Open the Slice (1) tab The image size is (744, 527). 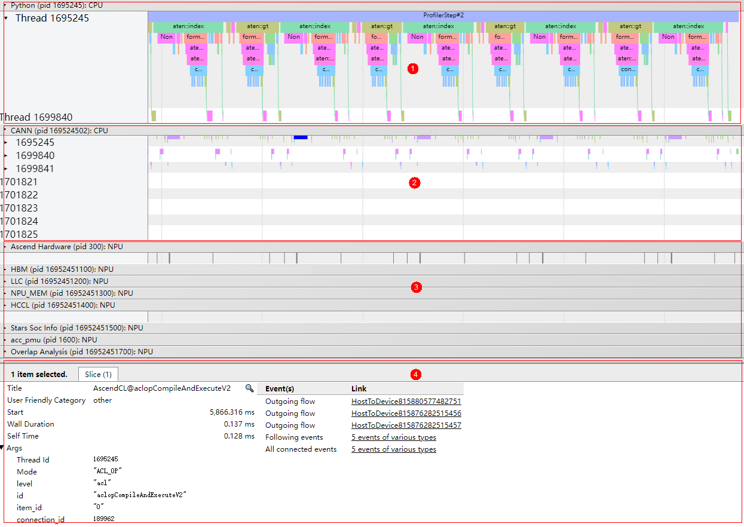(98, 374)
